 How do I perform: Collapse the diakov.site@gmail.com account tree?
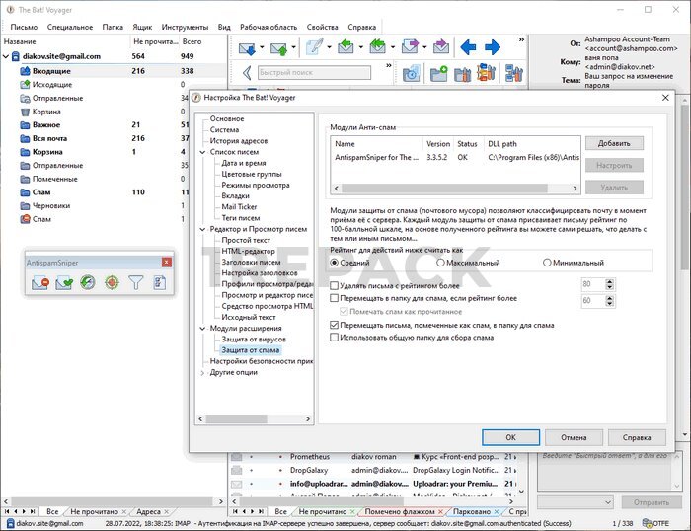[6, 57]
